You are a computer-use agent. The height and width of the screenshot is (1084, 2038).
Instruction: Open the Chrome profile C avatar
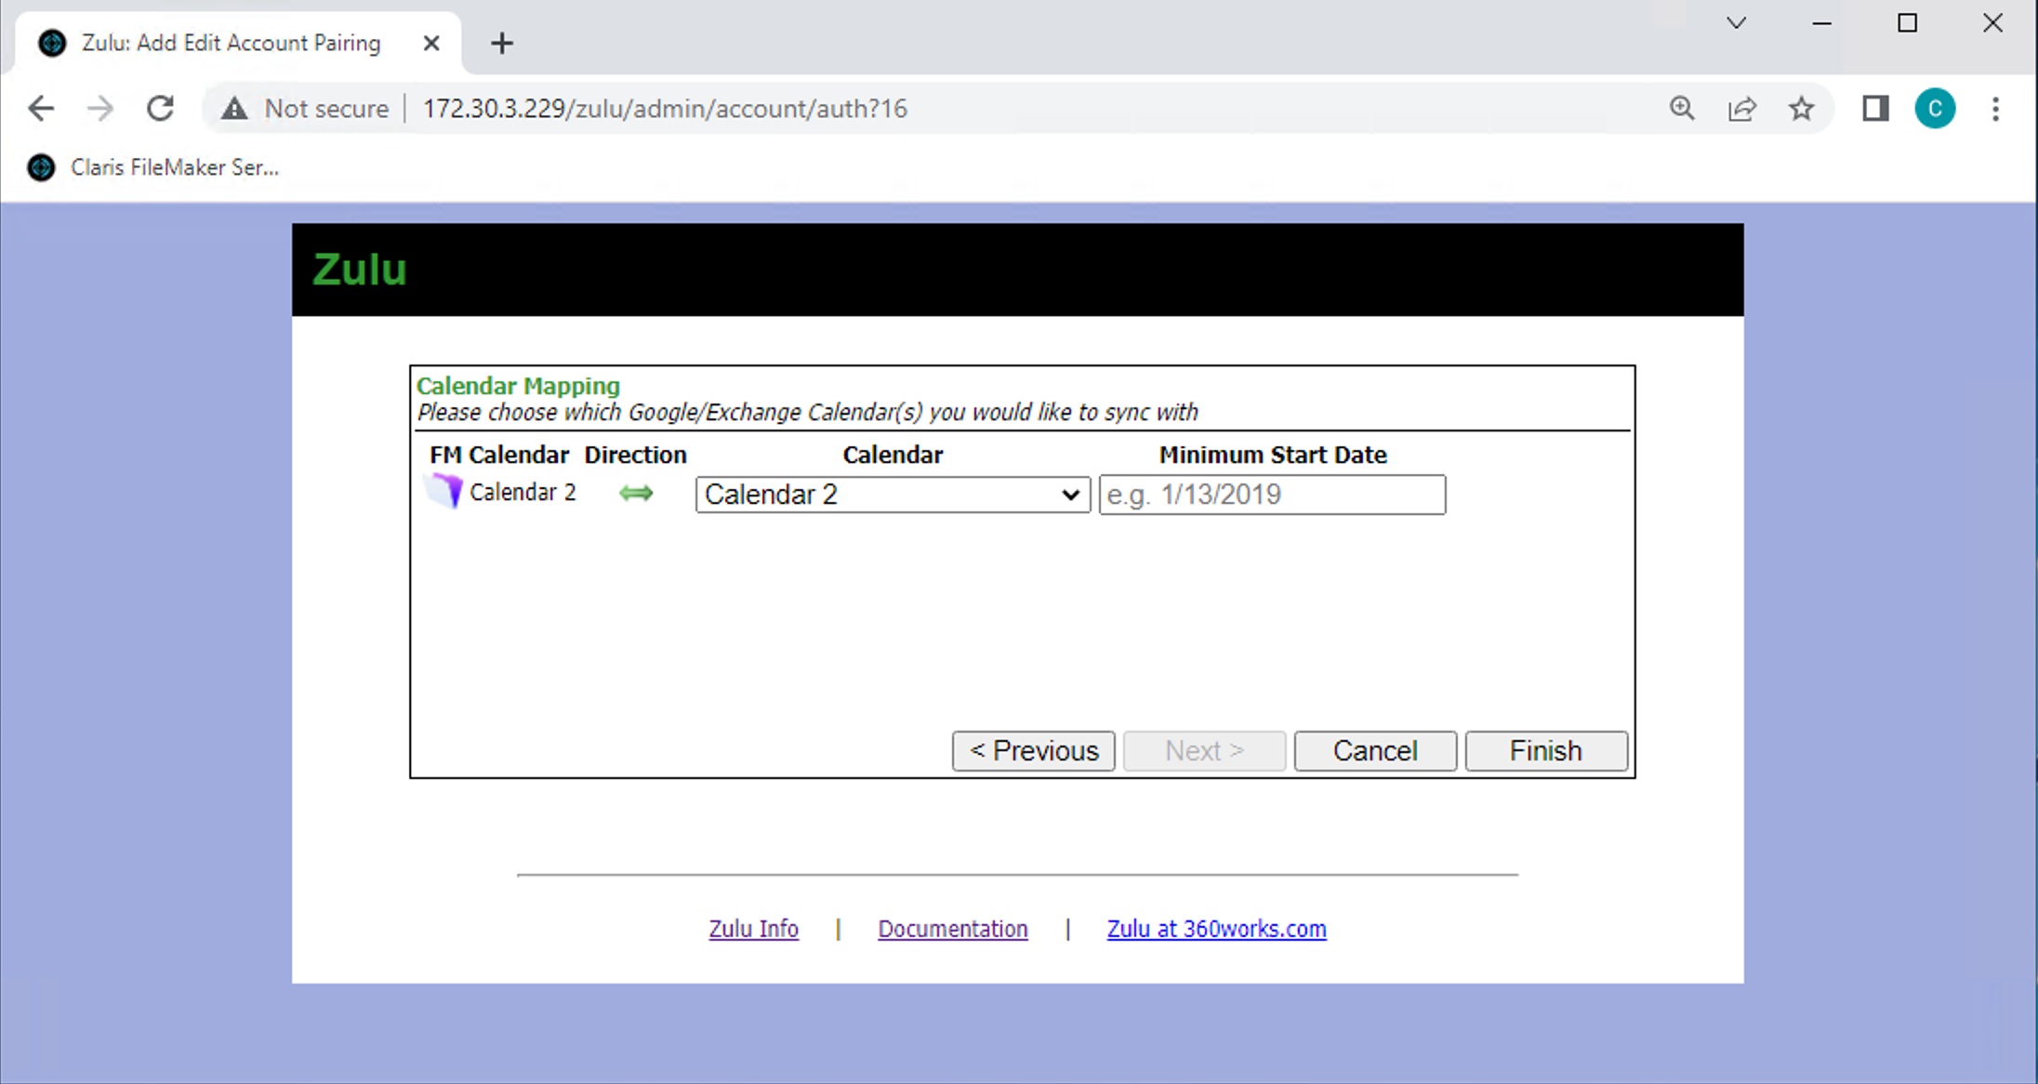tap(1936, 109)
